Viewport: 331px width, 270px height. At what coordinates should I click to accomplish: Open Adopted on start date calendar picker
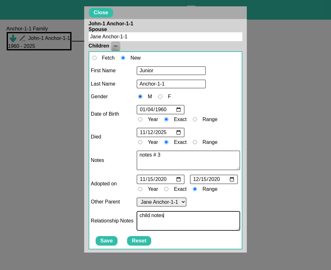pyautogui.click(x=179, y=179)
